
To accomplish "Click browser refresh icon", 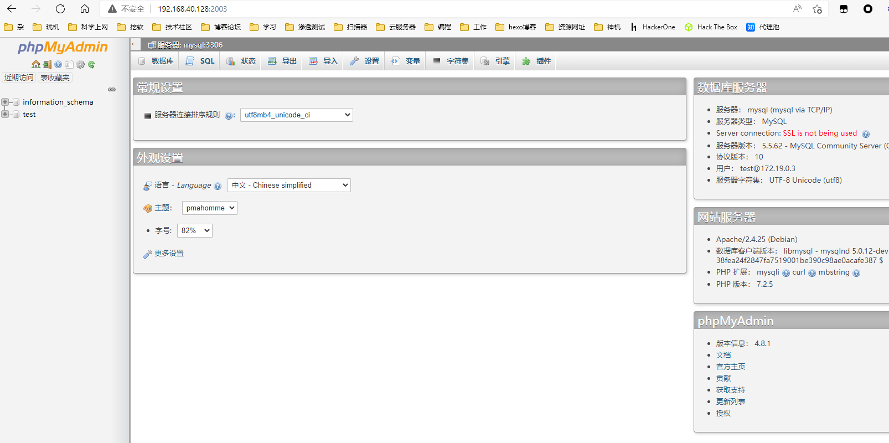I will point(60,9).
